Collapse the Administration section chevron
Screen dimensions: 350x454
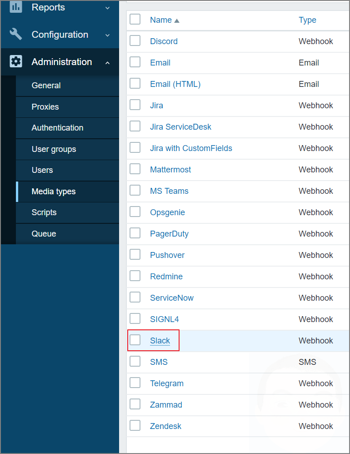tap(107, 62)
